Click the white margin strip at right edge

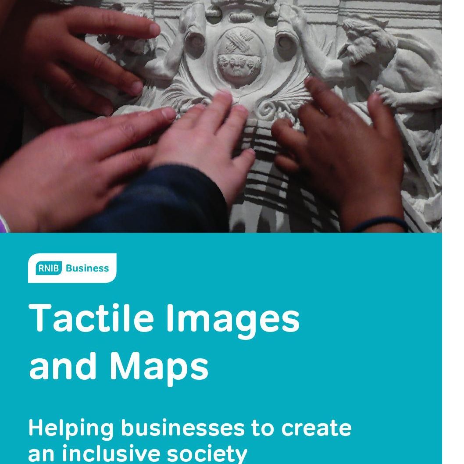pos(453,219)
